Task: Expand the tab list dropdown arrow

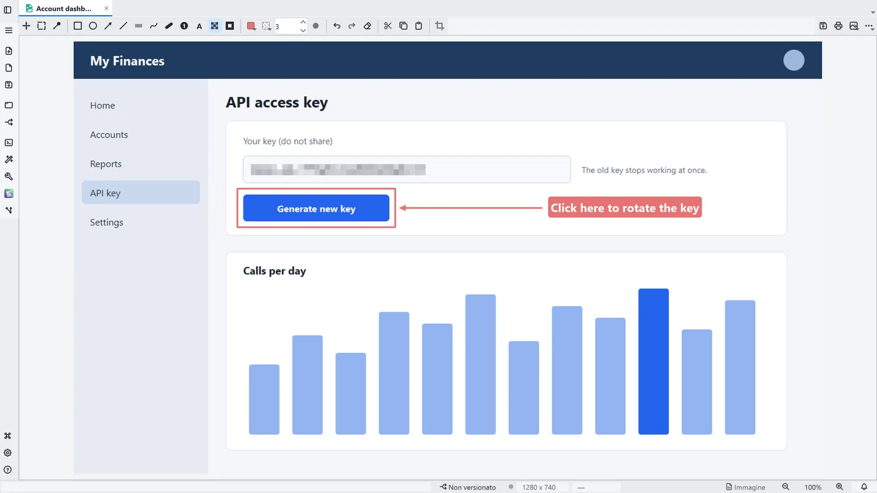Action: (x=873, y=12)
